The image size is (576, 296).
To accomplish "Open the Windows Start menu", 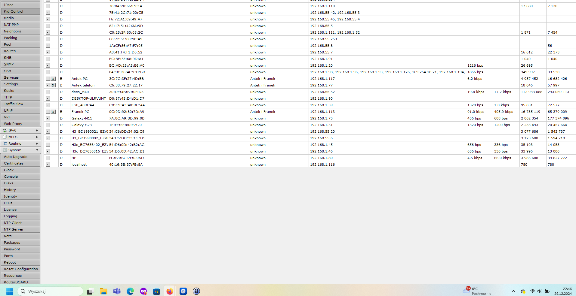I will [x=9, y=291].
